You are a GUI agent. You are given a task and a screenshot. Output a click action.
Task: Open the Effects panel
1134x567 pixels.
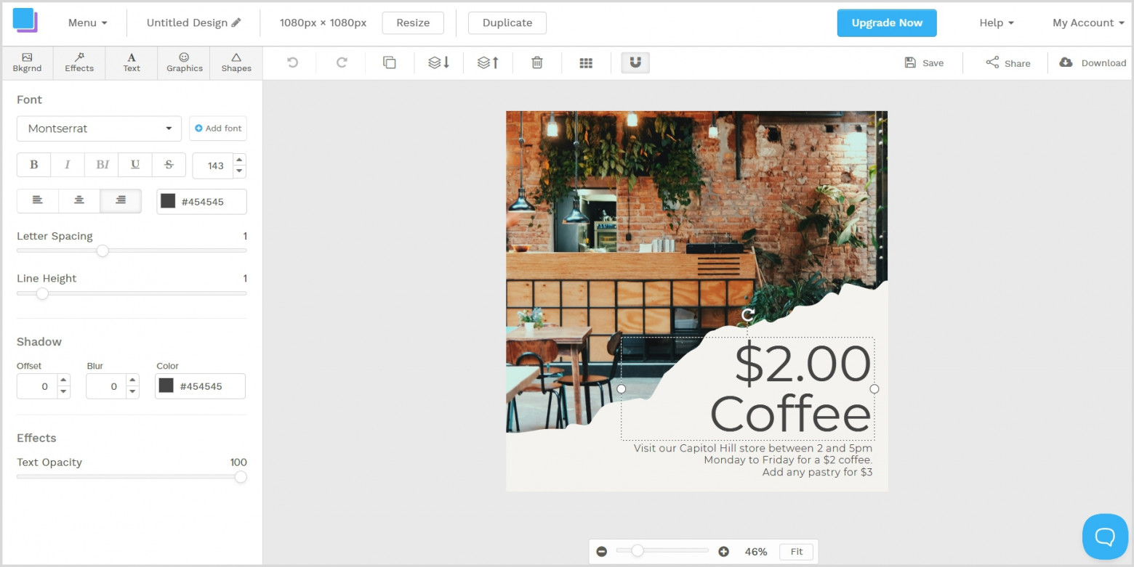coord(79,63)
